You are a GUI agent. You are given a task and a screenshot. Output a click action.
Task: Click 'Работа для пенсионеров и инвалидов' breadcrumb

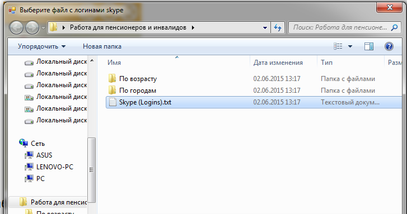(x=128, y=27)
